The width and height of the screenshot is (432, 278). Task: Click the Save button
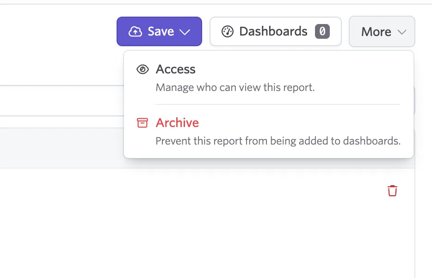point(159,31)
